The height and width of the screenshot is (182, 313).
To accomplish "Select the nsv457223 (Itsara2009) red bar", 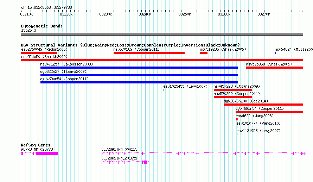I will point(233,90).
